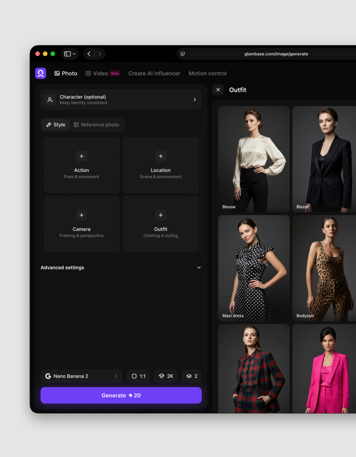Change the 1:1 aspect ratio setting
This screenshot has height=457, width=356.
click(138, 376)
